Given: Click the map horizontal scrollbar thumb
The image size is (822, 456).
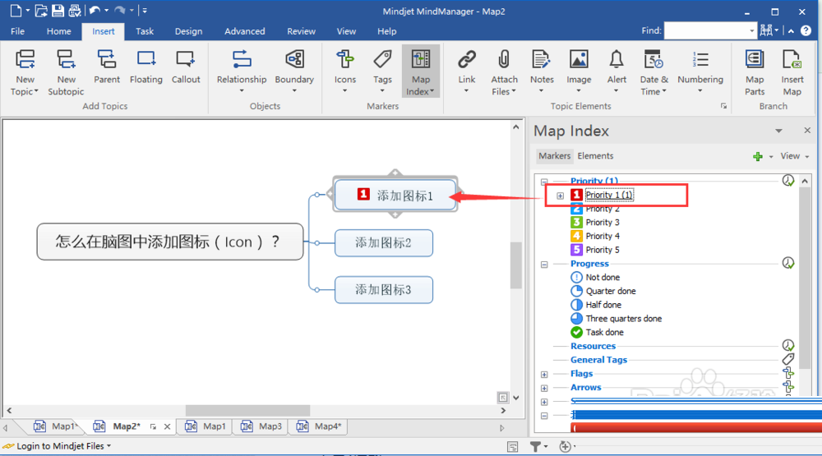Looking at the screenshot, I should (x=247, y=411).
